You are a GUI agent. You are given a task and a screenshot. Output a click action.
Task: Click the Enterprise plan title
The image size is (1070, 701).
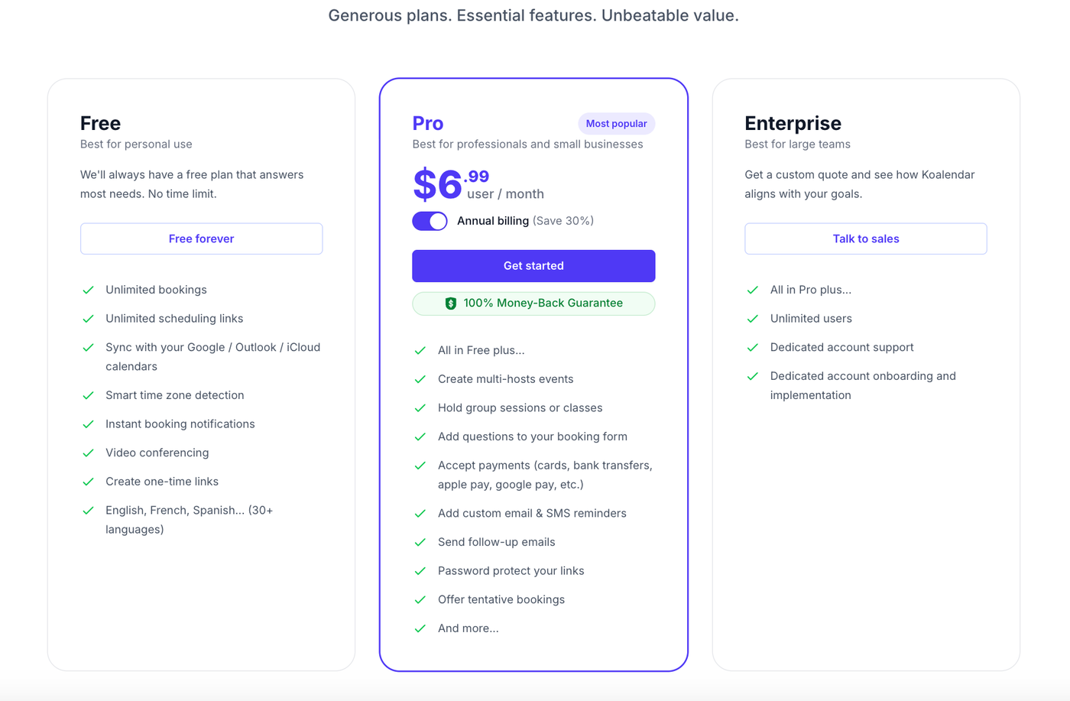coord(793,123)
